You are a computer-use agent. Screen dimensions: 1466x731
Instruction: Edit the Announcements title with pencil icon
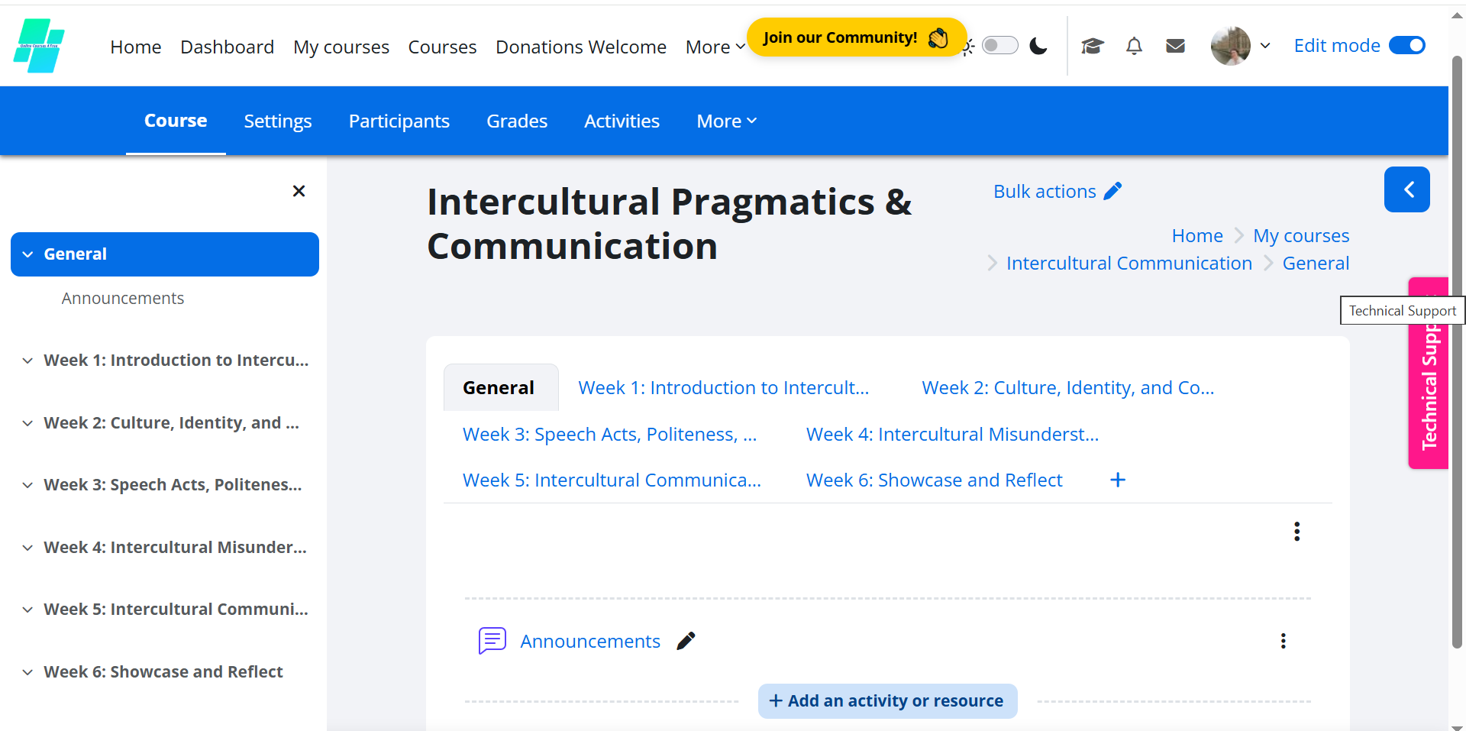[686, 641]
